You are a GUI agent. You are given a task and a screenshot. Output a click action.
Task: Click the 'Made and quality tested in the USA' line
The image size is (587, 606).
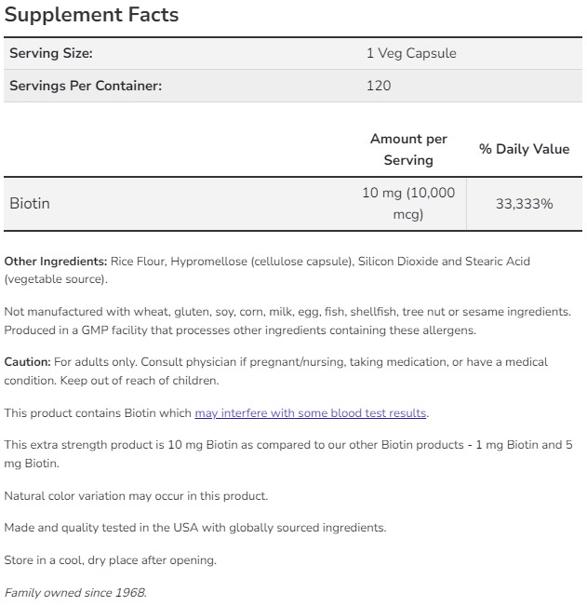click(194, 528)
